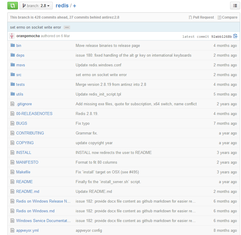241x235 pixels.
Task: Click the 00-RELEASENOTES file icon
Action: (x=12, y=114)
